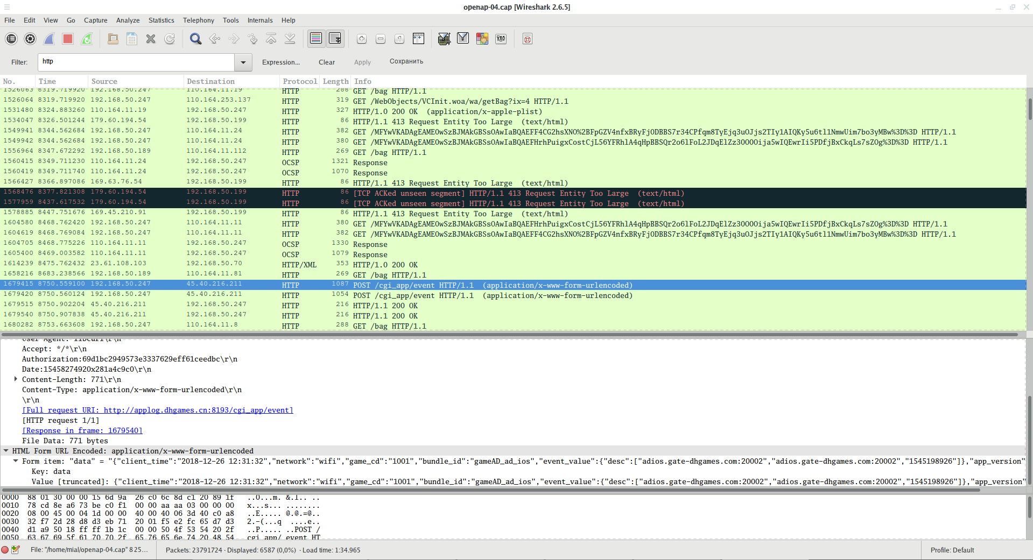
Task: Open the Statistics menu
Action: coord(161,20)
